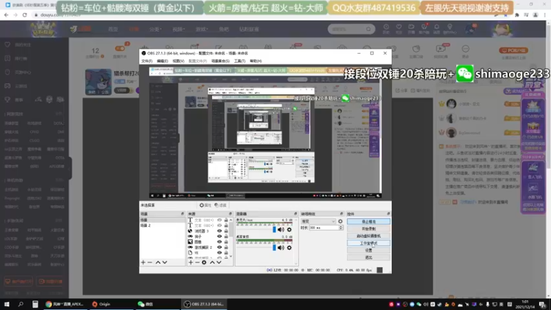Screen dimensions: 551x310
Task: Move source down arrow in sources dock
Action: point(219,262)
